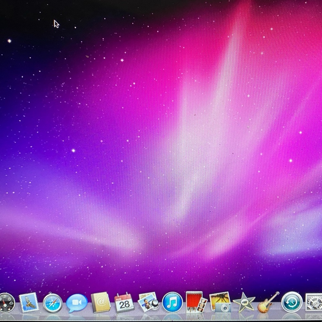Viewport: 322px width, 322px height.
Task: Open iTunes music player
Action: [x=172, y=303]
